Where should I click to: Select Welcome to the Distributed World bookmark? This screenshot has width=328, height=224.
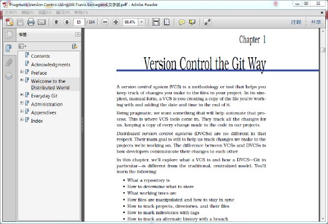click(x=50, y=84)
